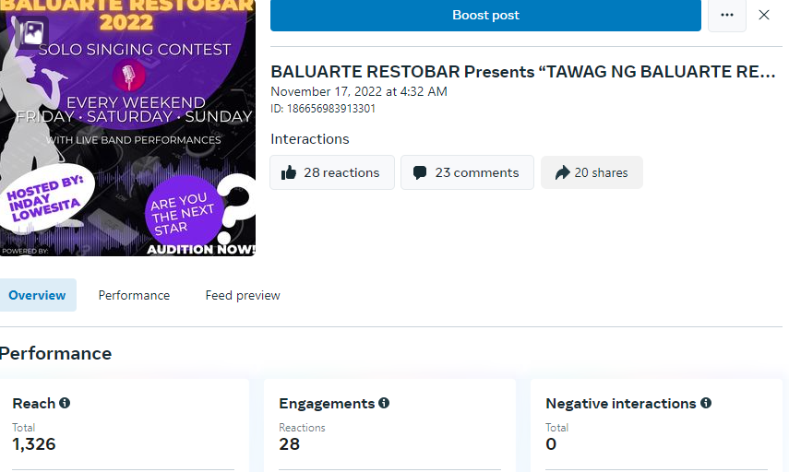Click the Negative interactions total 0
Screen dimensions: 789x472
pyautogui.click(x=551, y=444)
